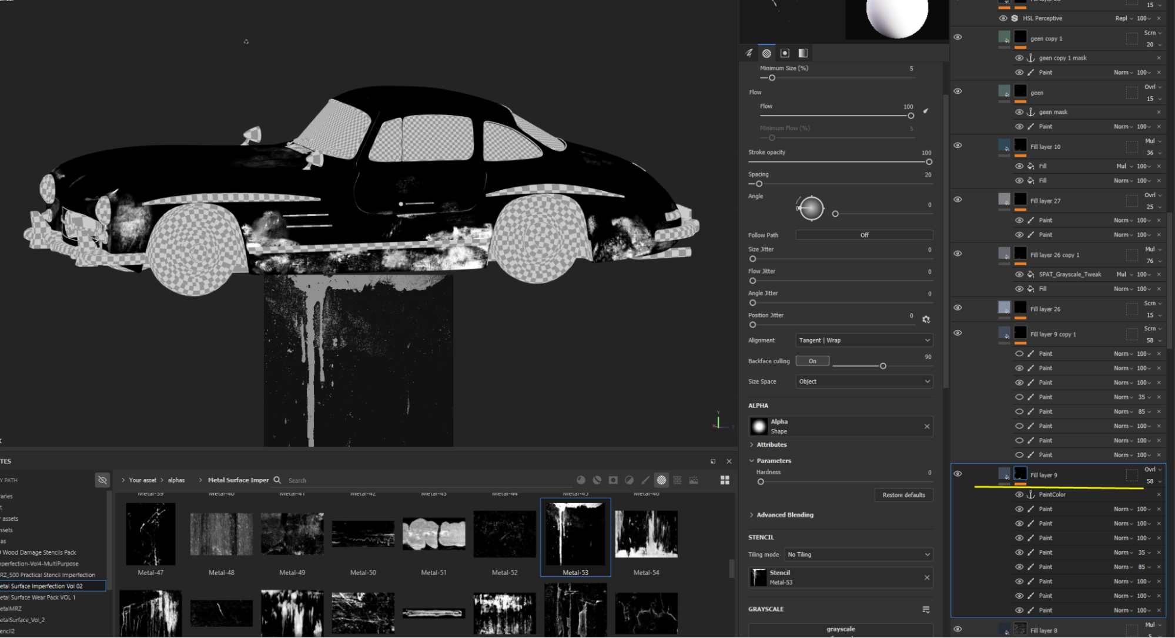Click the Restore defaults button

903,495
